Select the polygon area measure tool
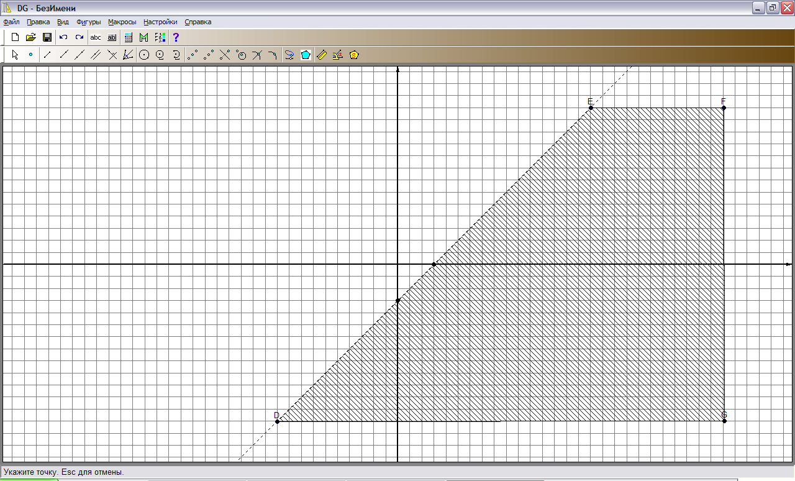795x481 pixels. pos(354,55)
